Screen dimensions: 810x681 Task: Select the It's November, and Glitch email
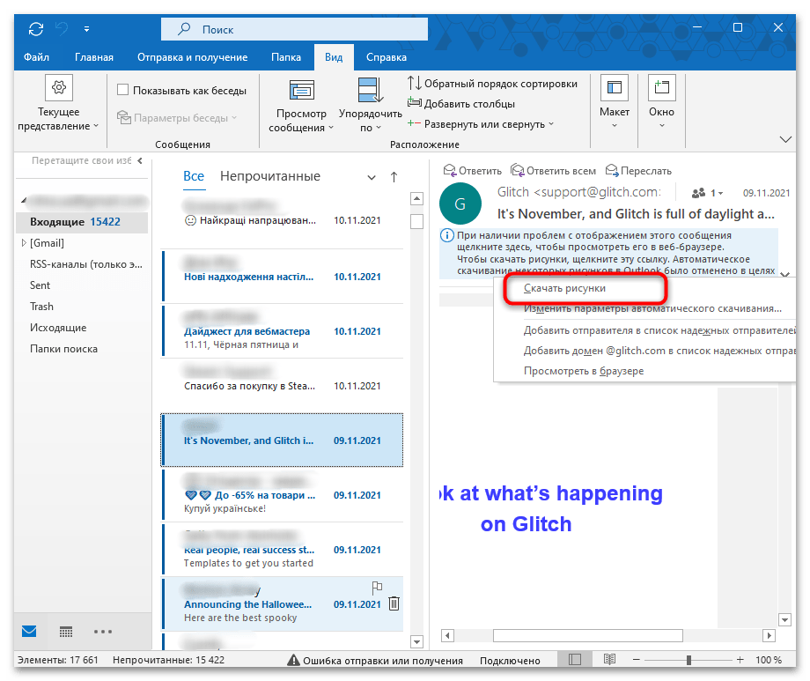coord(282,440)
